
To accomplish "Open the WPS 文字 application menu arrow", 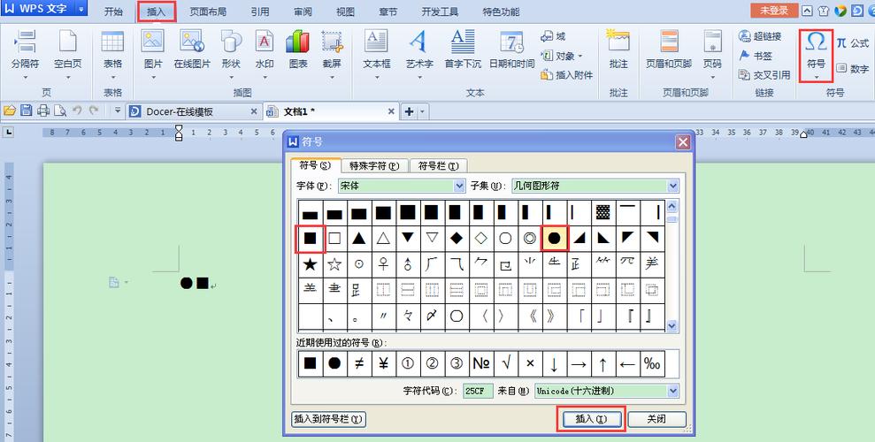I will [x=81, y=9].
